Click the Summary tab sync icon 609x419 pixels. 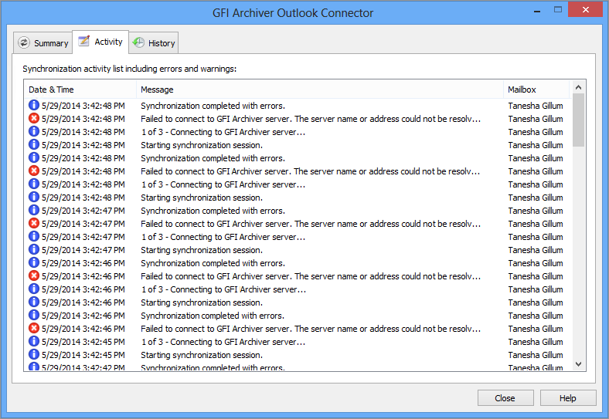pyautogui.click(x=24, y=43)
